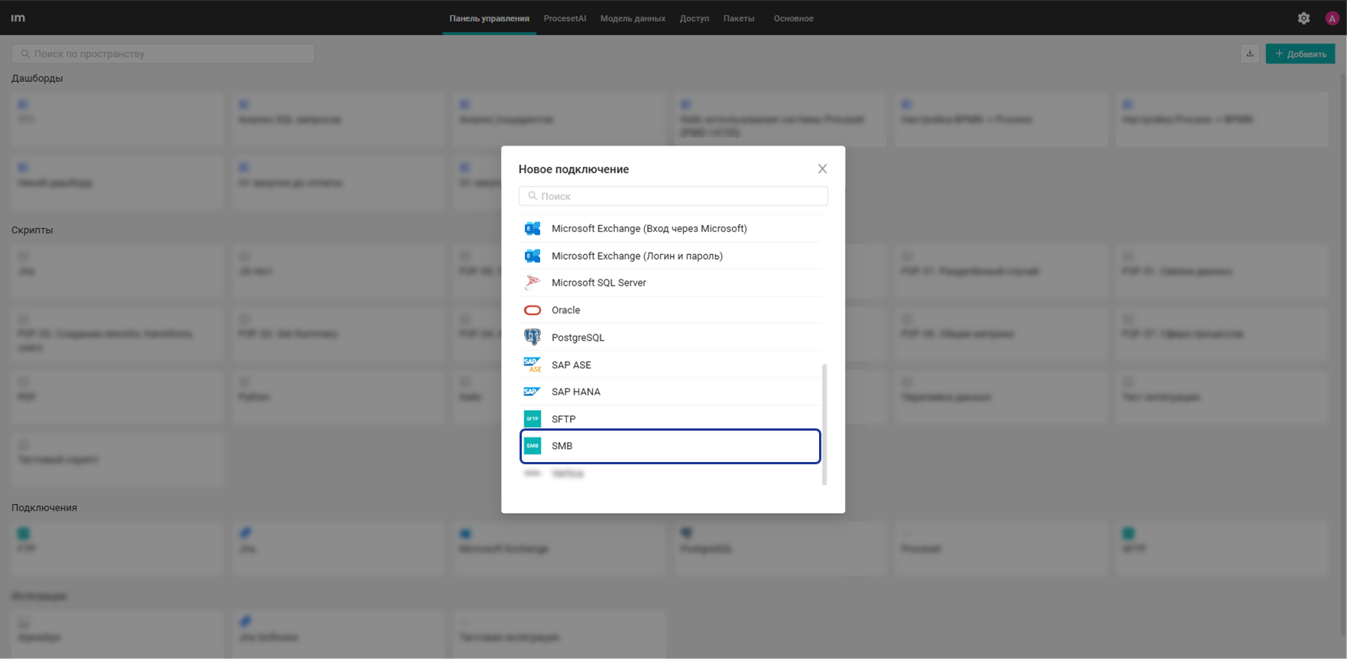The image size is (1347, 659).
Task: Click the Microsoft Exchange (Вход через Microsoft) icon
Action: (x=533, y=228)
